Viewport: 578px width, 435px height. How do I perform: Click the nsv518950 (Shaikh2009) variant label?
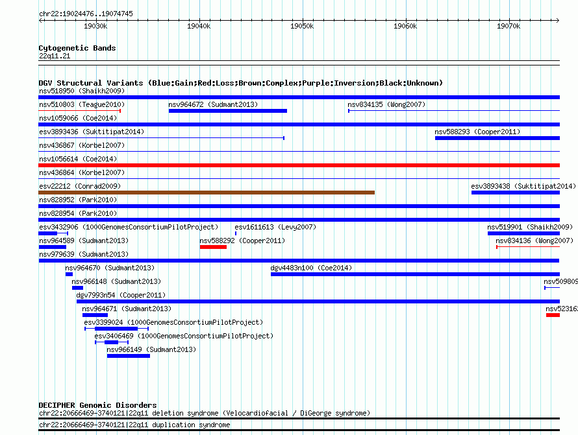pos(82,91)
